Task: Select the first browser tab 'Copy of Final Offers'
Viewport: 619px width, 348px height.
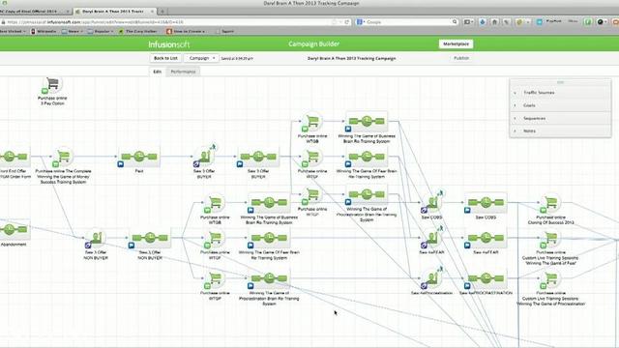Action: coord(33,12)
